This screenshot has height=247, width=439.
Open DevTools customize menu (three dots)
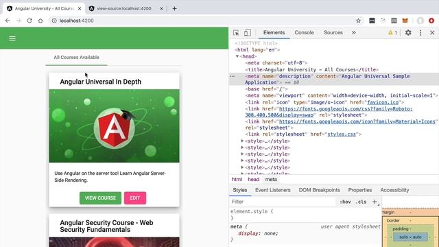coord(420,33)
